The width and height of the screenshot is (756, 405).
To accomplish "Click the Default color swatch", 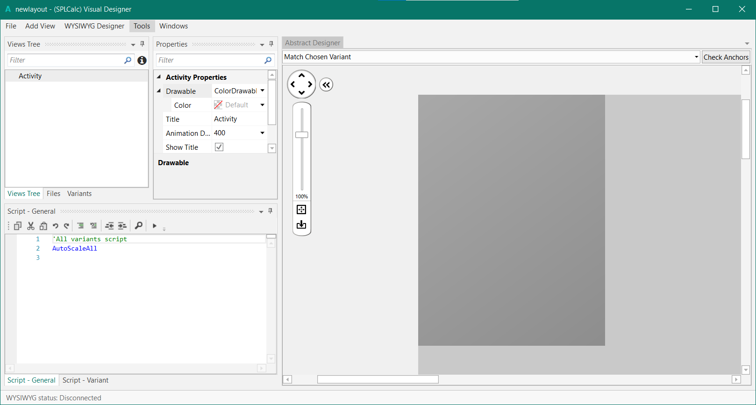I will 218,105.
